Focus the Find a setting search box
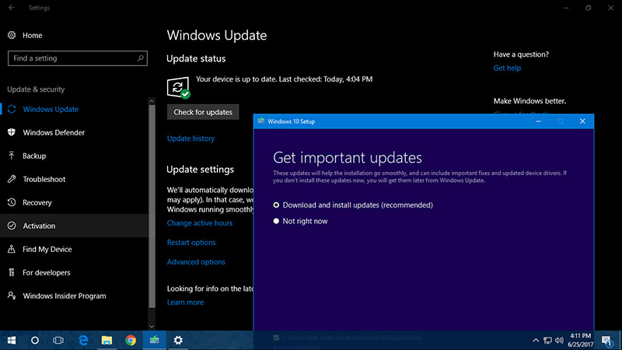622x350 pixels. pos(77,58)
